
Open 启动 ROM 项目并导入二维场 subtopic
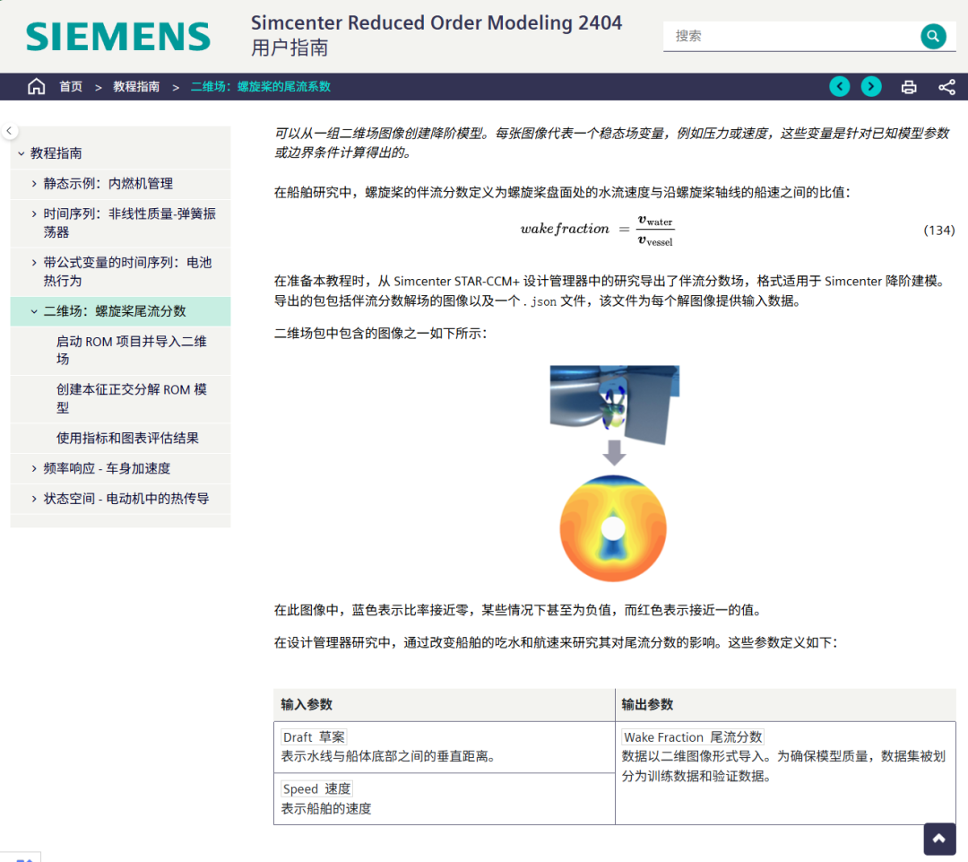132,351
